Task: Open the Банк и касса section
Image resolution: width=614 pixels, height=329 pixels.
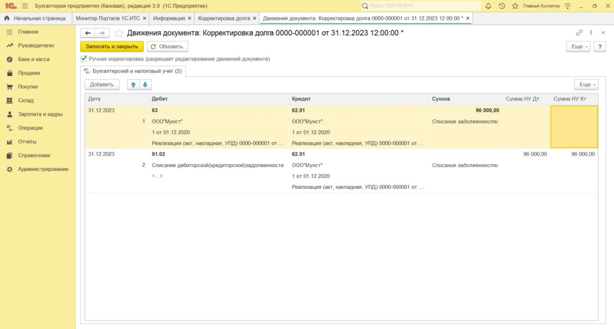Action: point(34,59)
